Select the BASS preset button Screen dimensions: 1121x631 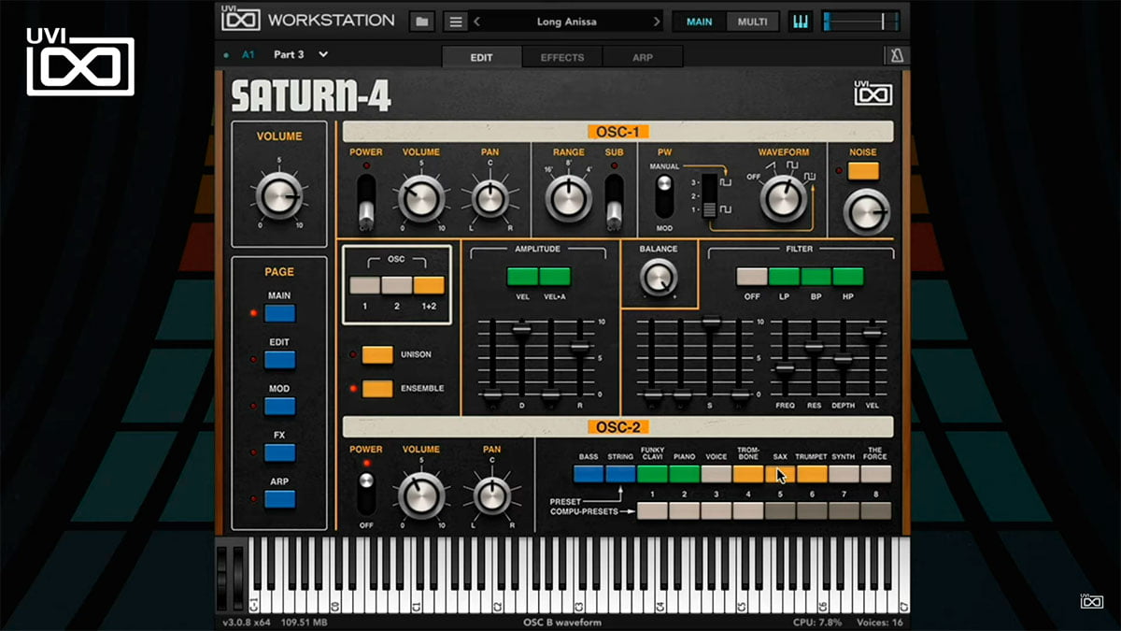click(x=589, y=474)
